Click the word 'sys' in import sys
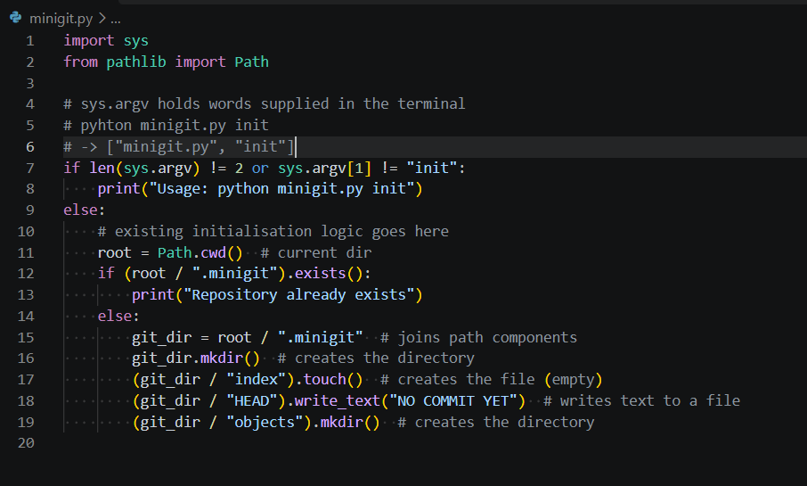The image size is (807, 486). click(x=136, y=41)
